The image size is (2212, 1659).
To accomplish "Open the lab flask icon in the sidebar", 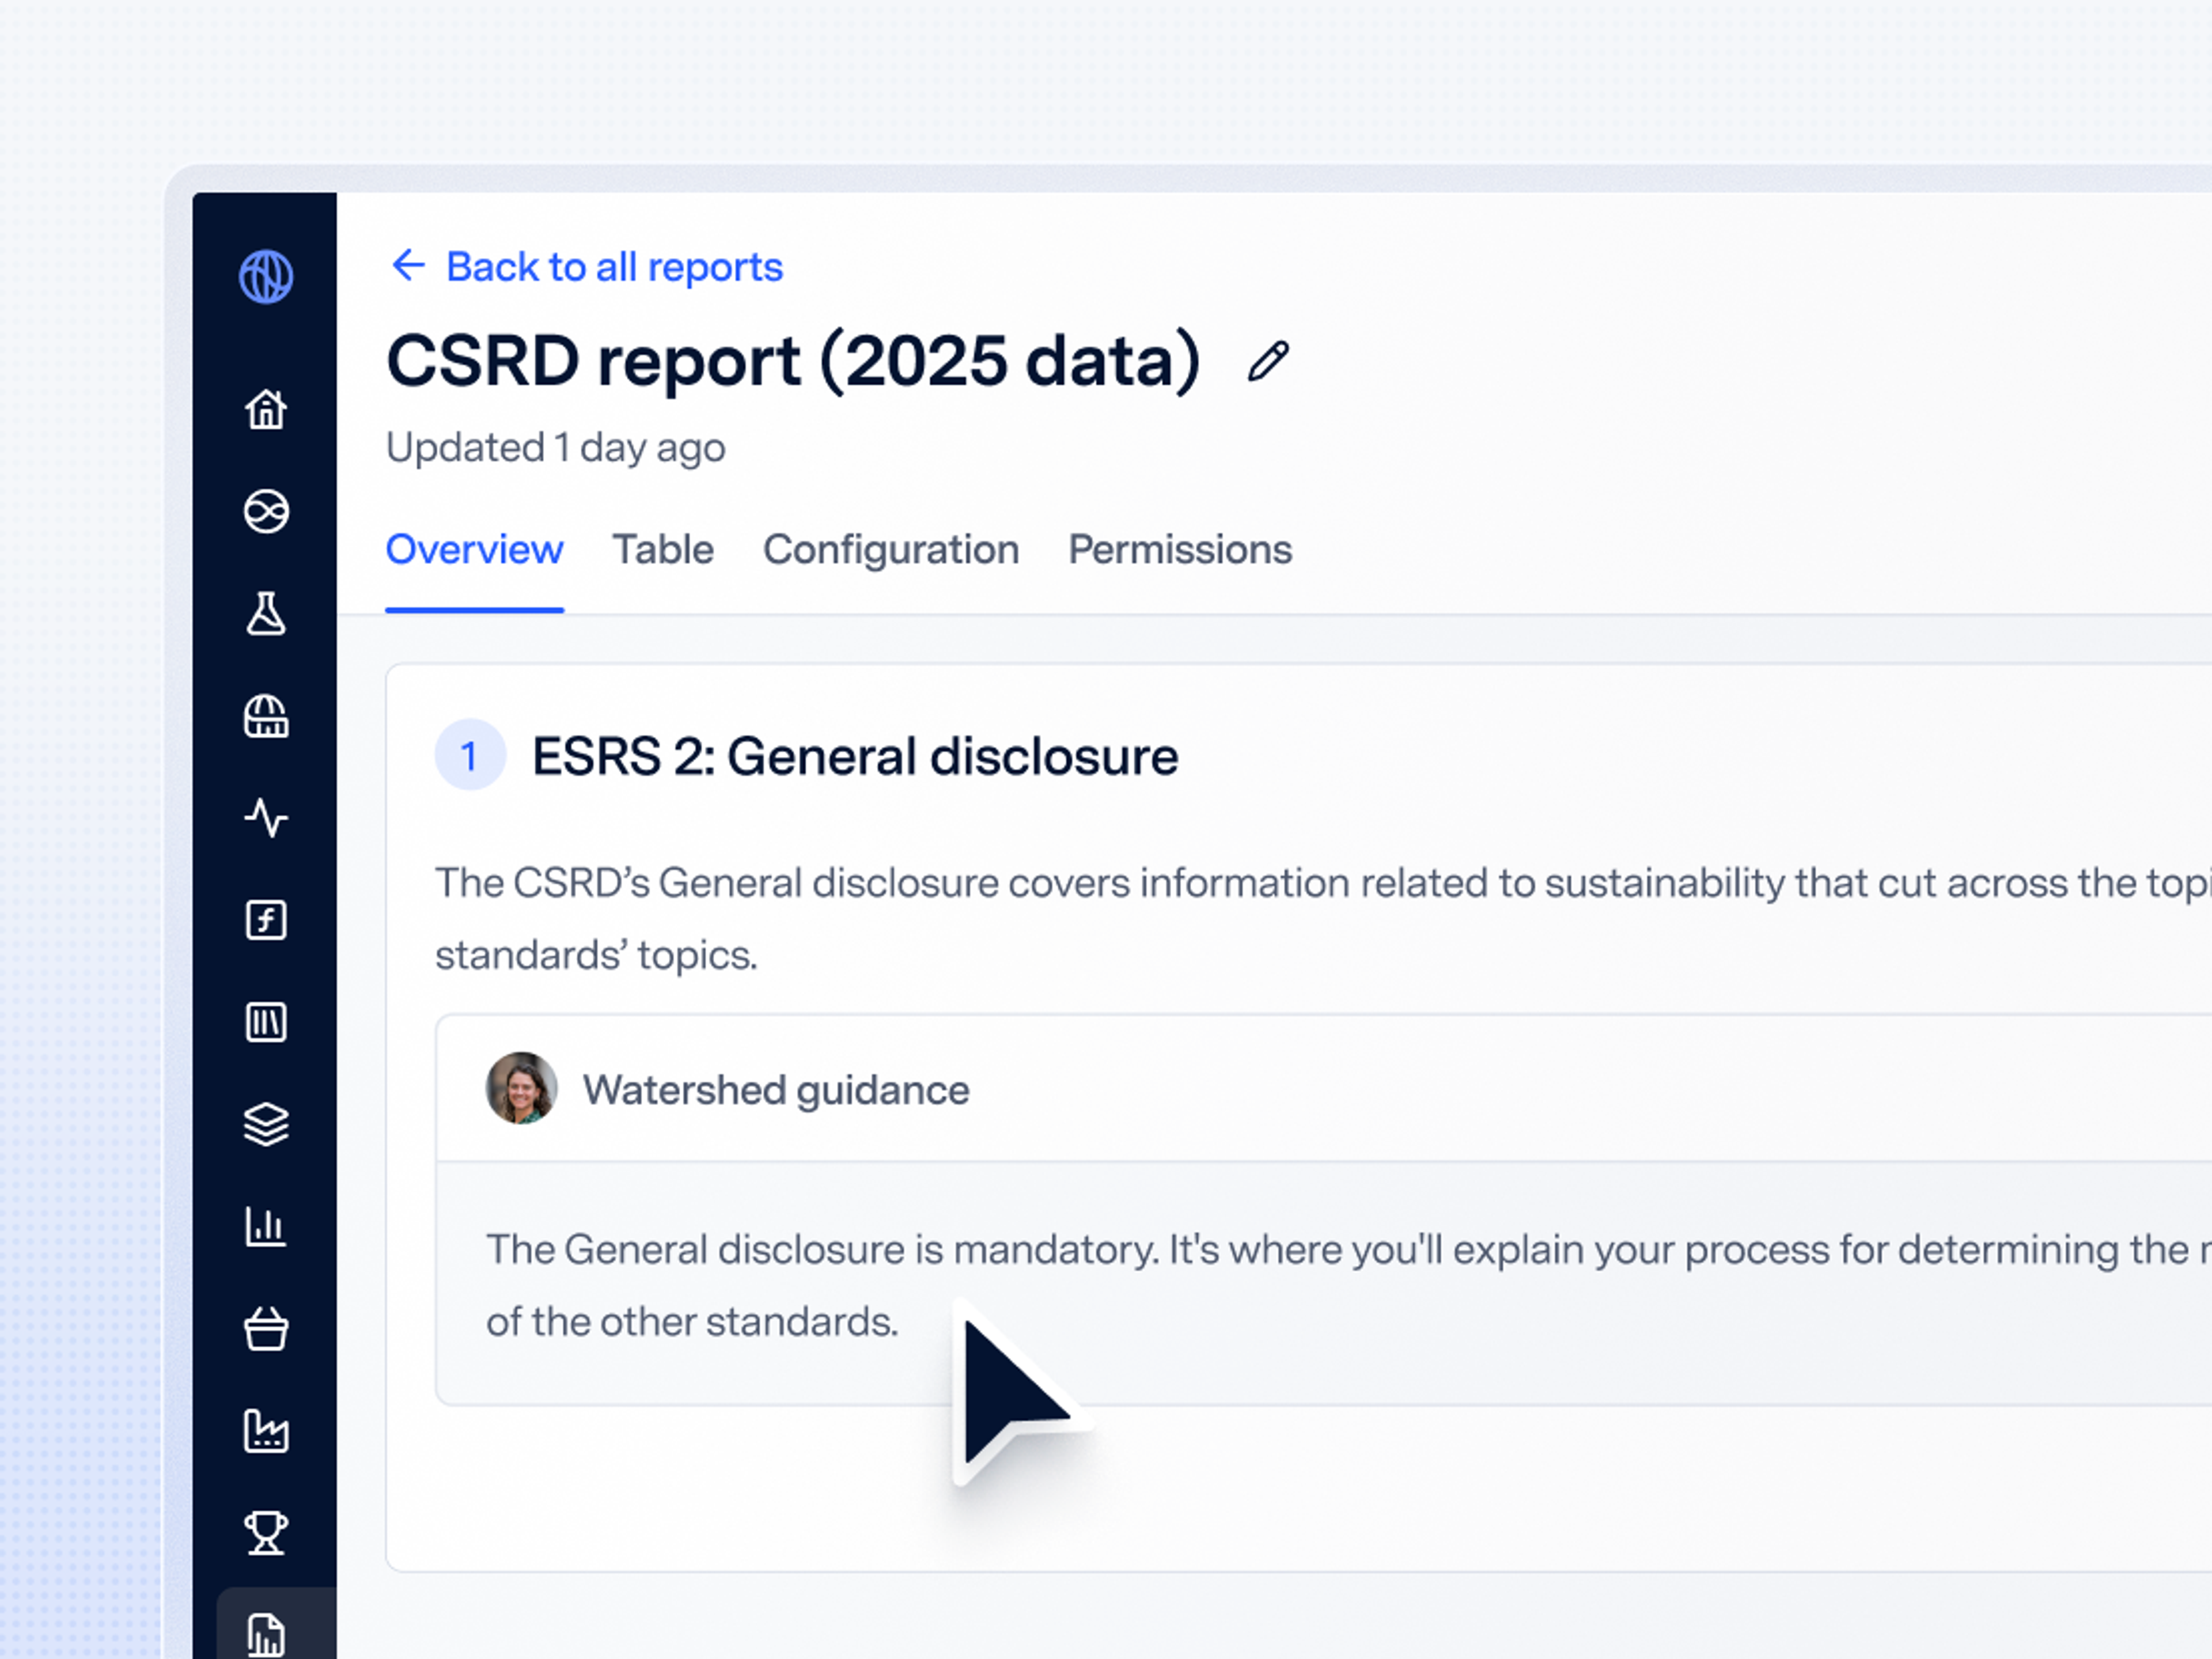I will coord(266,613).
